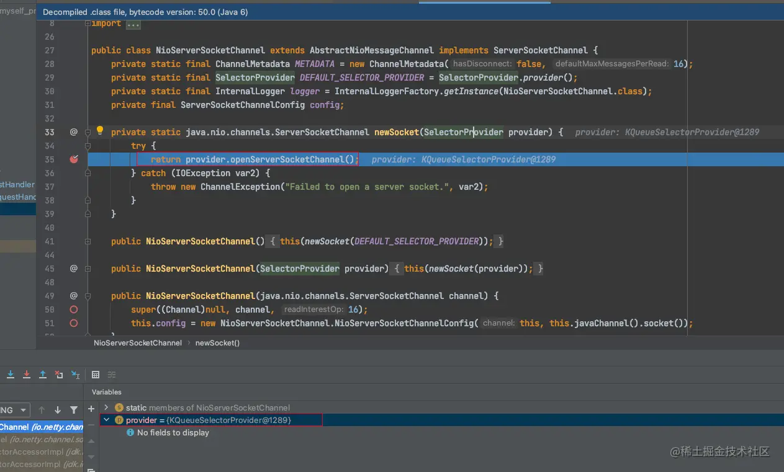
Task: Collapse the newSocket method fold at line 33
Action: (x=88, y=132)
